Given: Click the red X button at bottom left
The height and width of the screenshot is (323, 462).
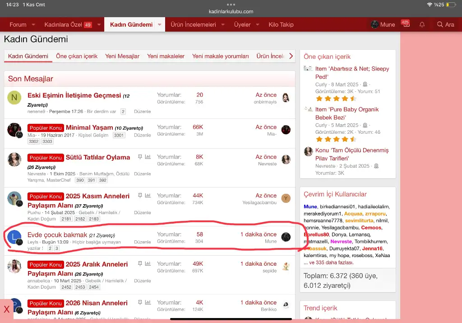Looking at the screenshot, I should 6,310.
